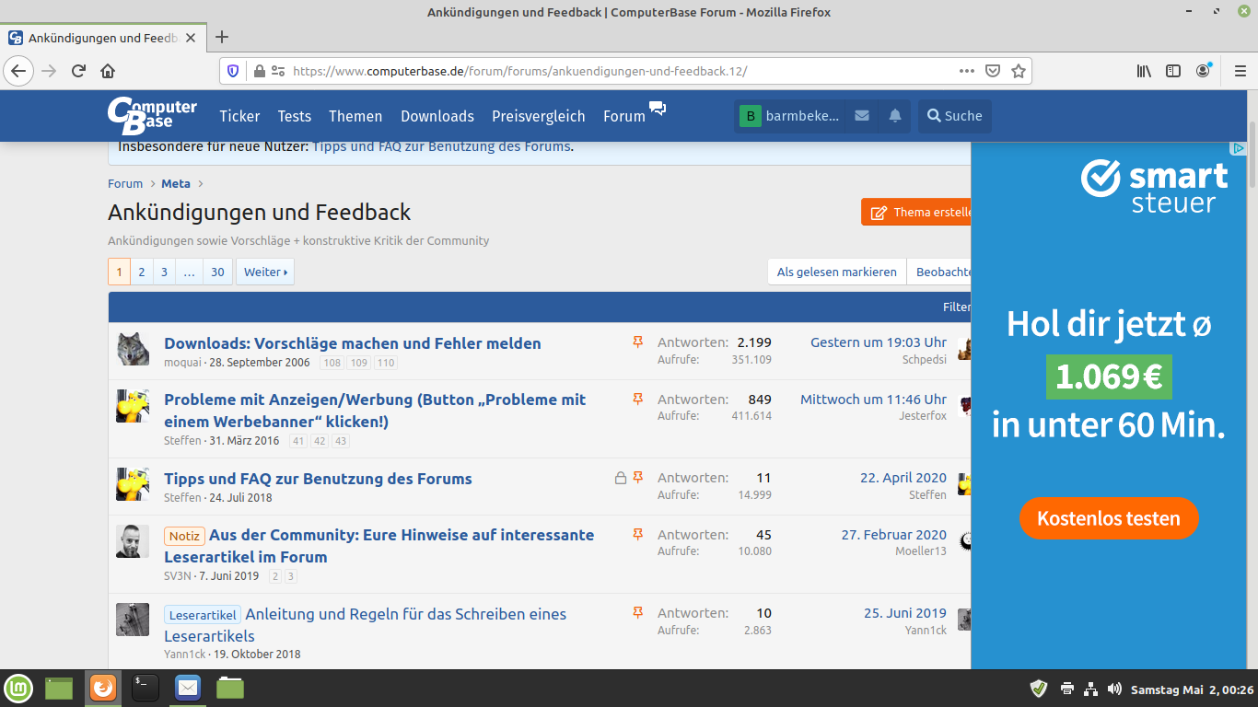Open latest post Gestern um 19:03 Uhr
The image size is (1258, 707).
pyautogui.click(x=879, y=342)
